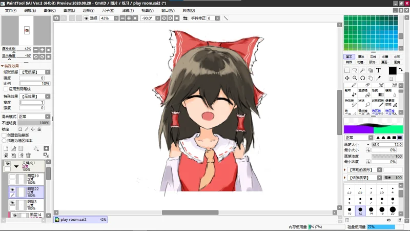Select the magic wand tool
Viewport: 410px width, 231px height.
point(363,70)
